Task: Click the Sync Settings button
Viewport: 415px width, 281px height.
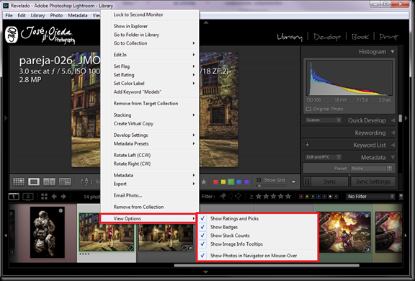Action: (x=373, y=182)
